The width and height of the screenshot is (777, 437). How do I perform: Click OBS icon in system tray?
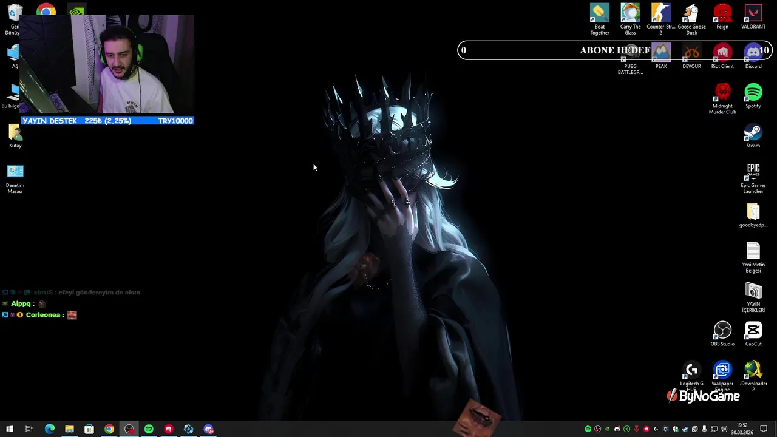[598, 429]
